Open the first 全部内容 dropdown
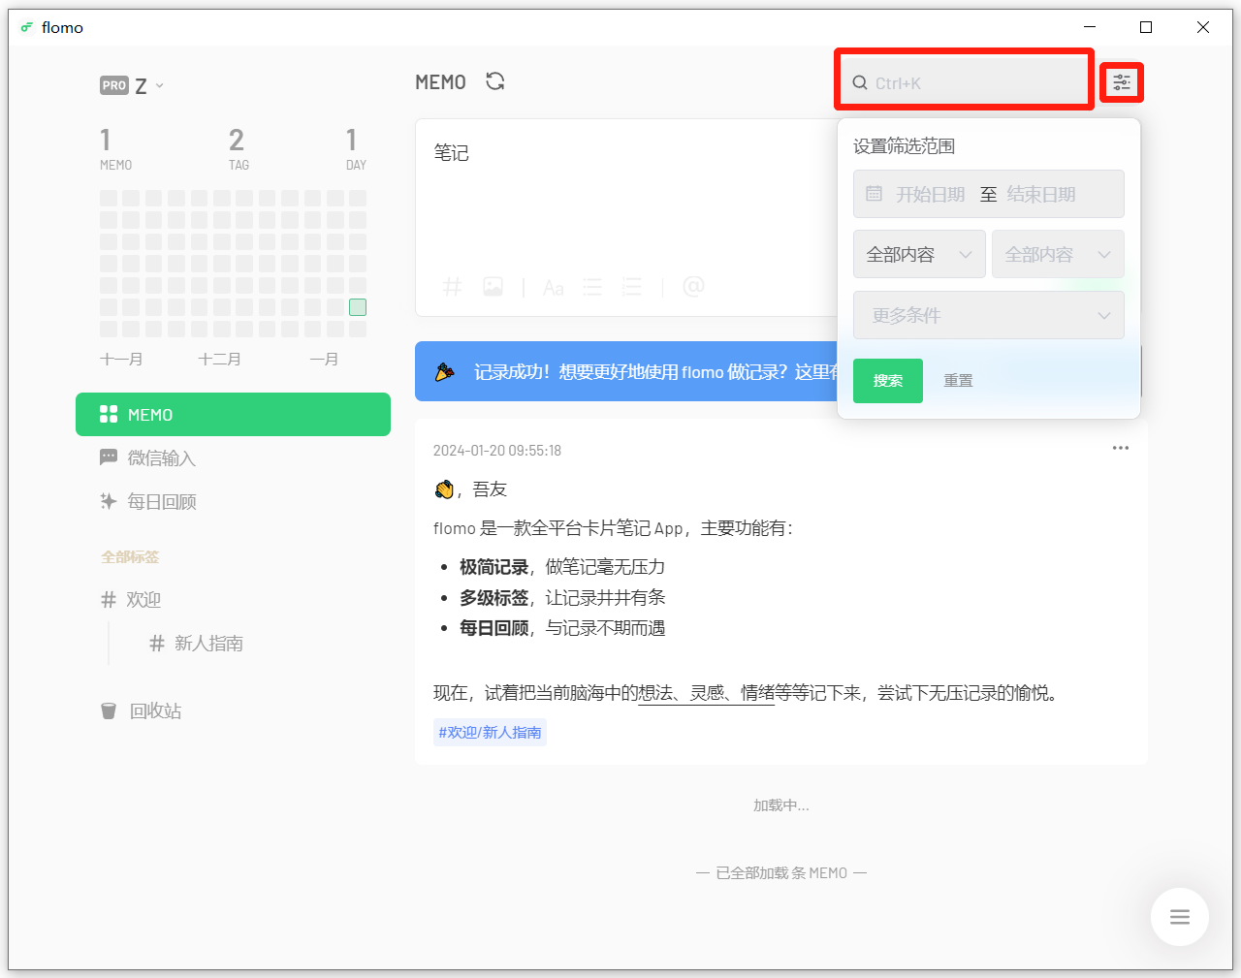This screenshot has height=978, width=1241. 919,254
